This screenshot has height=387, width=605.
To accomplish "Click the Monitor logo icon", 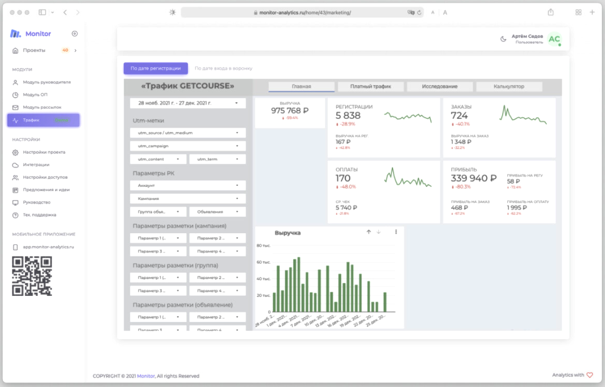I will pyautogui.click(x=15, y=34).
